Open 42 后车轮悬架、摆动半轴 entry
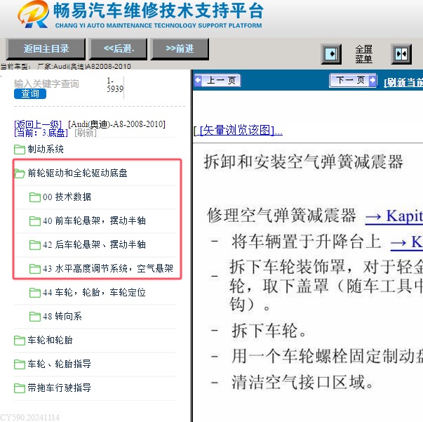423x422 pixels. [94, 244]
